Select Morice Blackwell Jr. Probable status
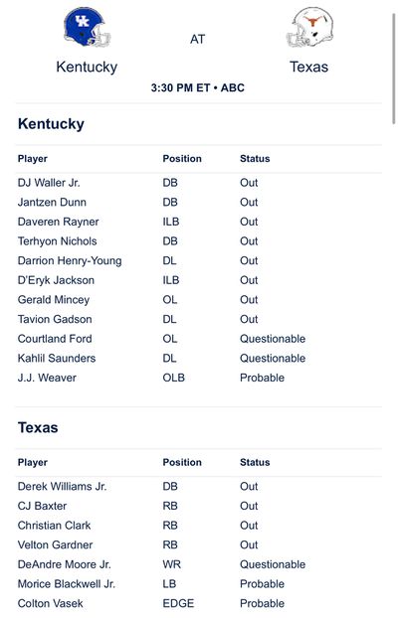This screenshot has height=618, width=398. (x=262, y=584)
